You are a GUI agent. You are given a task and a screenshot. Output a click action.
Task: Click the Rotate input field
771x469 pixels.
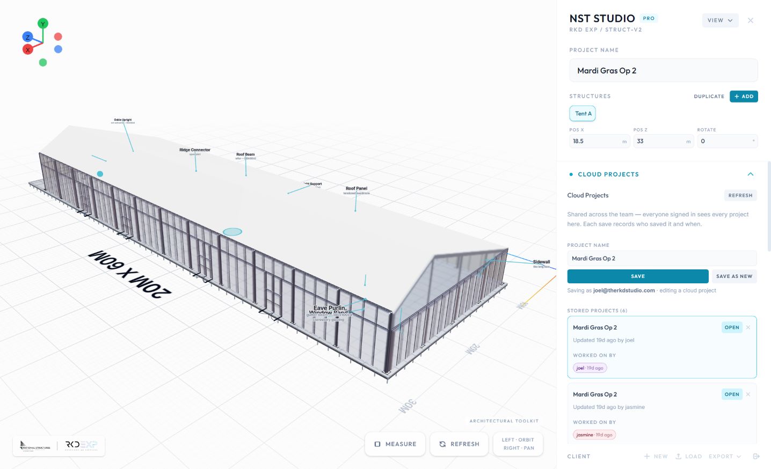tap(728, 141)
